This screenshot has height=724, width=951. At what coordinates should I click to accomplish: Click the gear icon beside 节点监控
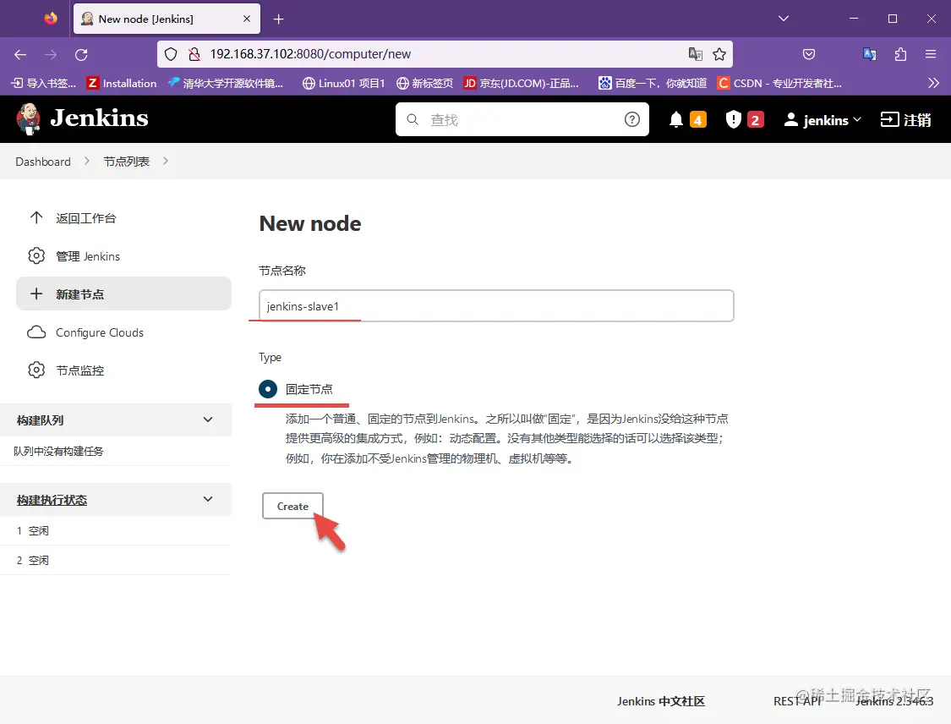tap(36, 370)
